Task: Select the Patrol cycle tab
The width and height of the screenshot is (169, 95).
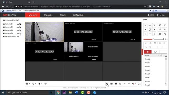Action: (155, 52)
